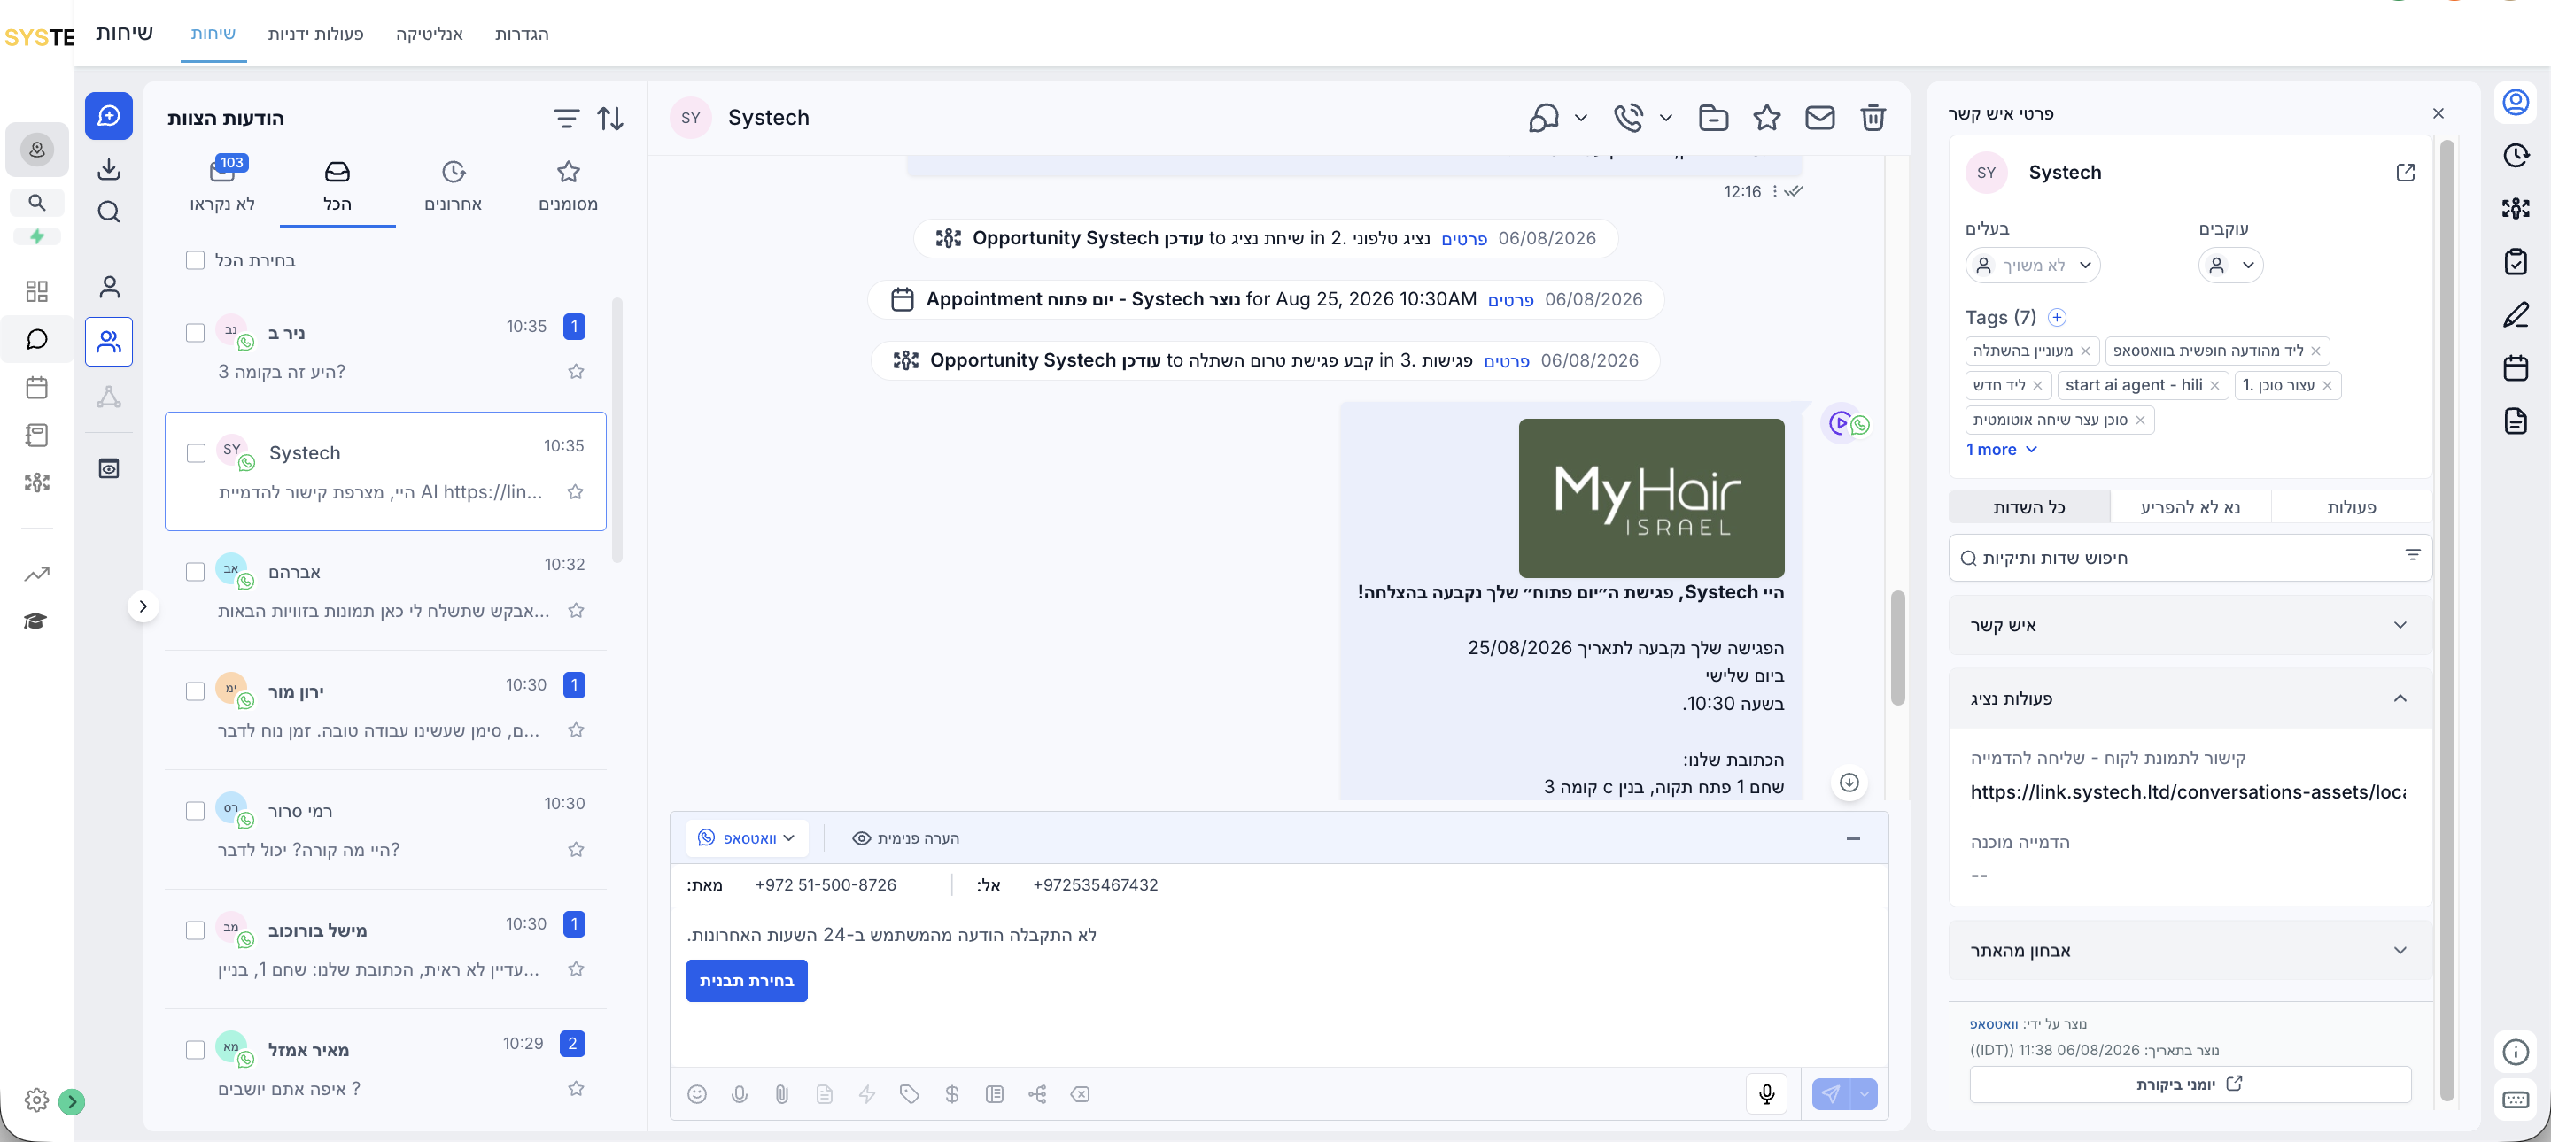The height and width of the screenshot is (1142, 2551).
Task: Select checkbox for מאיר אמזל conversation
Action: point(195,1050)
